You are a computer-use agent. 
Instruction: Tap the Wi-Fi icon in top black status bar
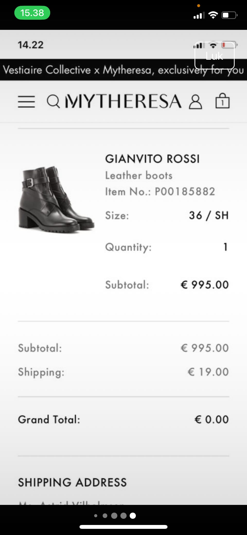213,15
